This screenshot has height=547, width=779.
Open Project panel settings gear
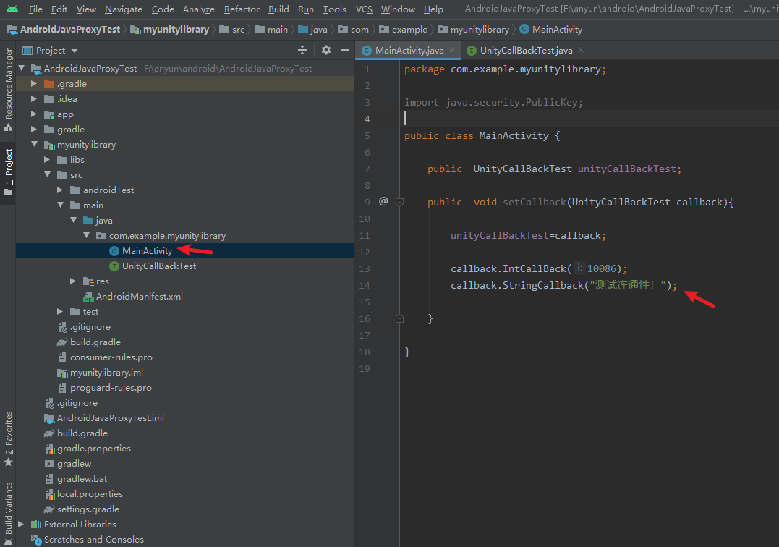point(326,50)
